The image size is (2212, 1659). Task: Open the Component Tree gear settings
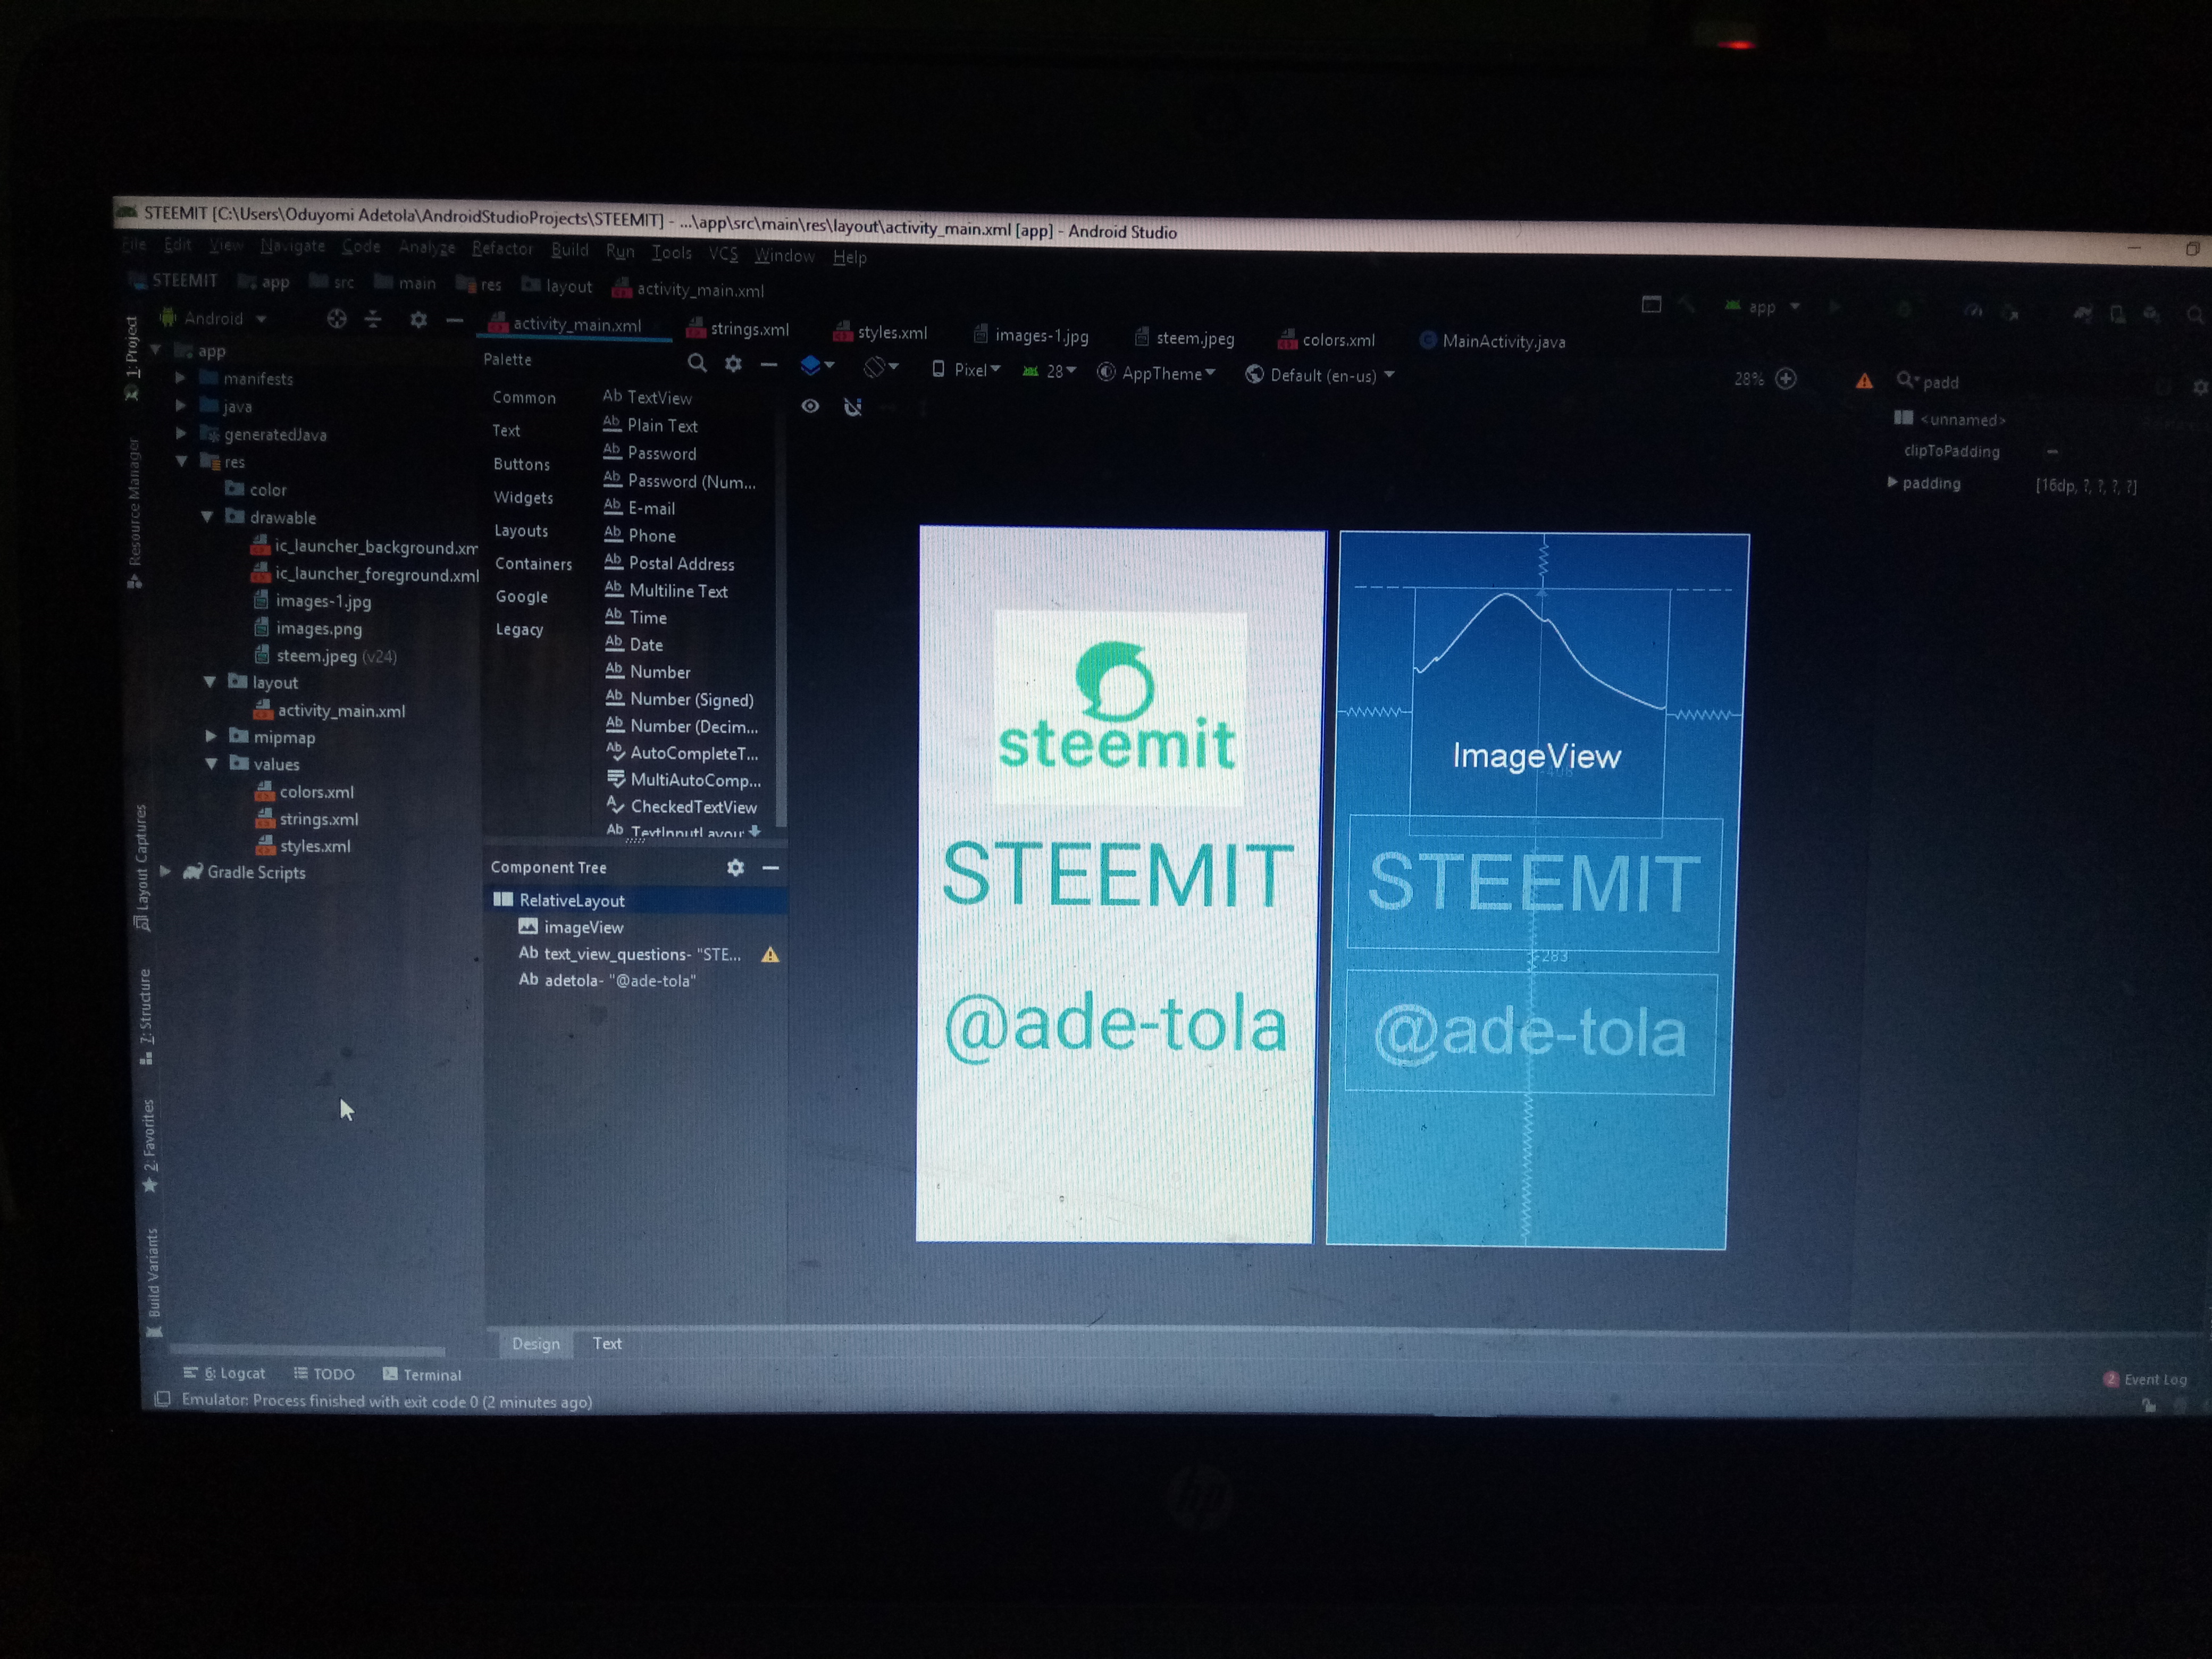(x=735, y=867)
